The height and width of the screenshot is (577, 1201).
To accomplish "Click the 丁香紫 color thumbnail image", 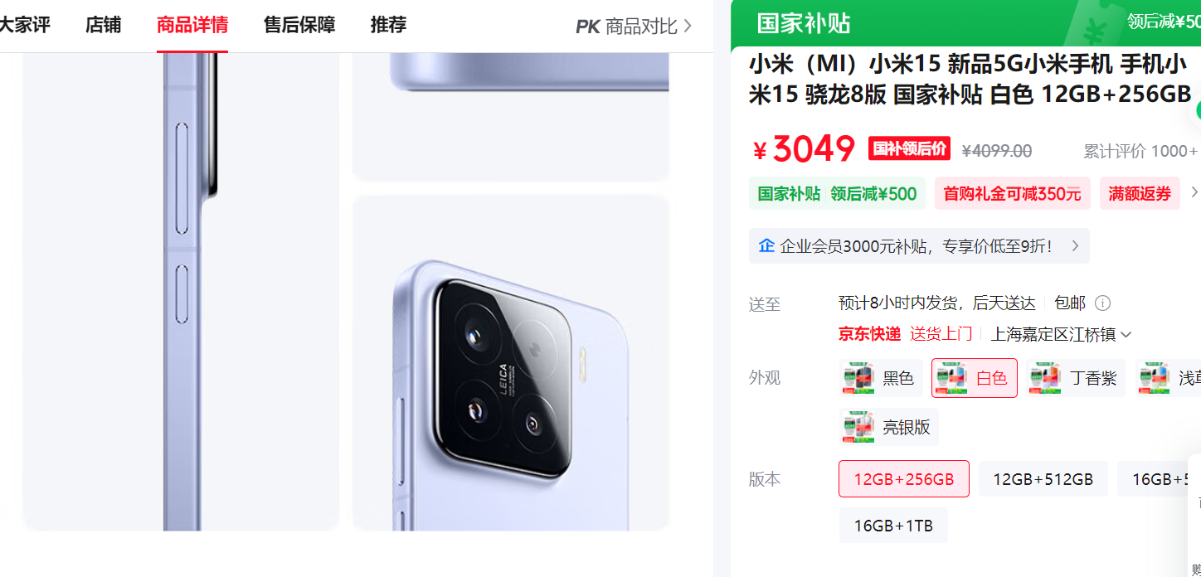I will click(x=1044, y=378).
